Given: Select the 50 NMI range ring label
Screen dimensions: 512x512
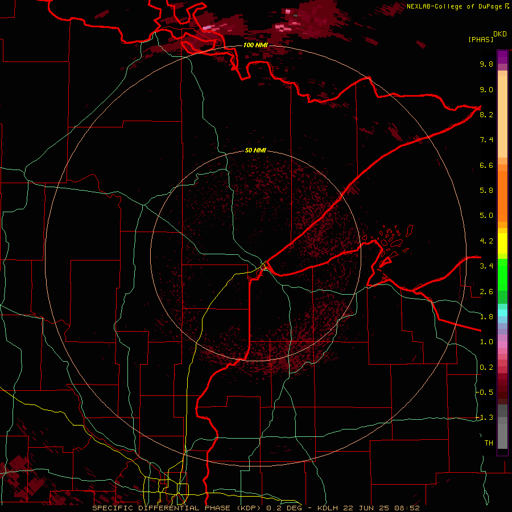Looking at the screenshot, I should [x=255, y=151].
